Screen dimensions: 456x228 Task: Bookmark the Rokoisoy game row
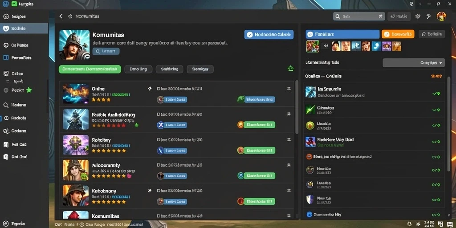[x=289, y=139]
